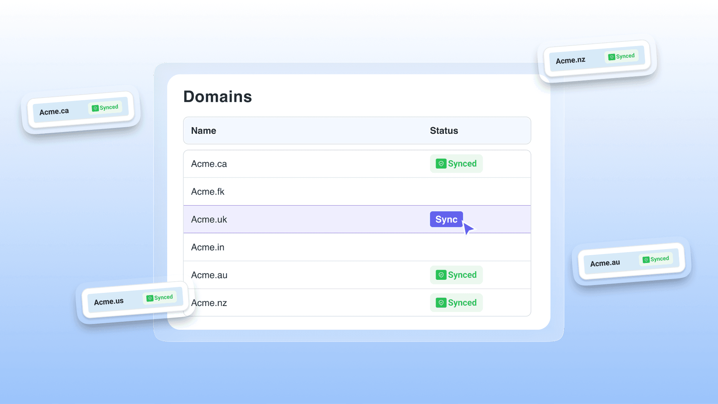Toggle Acme.nz's Synced status badge

click(456, 303)
